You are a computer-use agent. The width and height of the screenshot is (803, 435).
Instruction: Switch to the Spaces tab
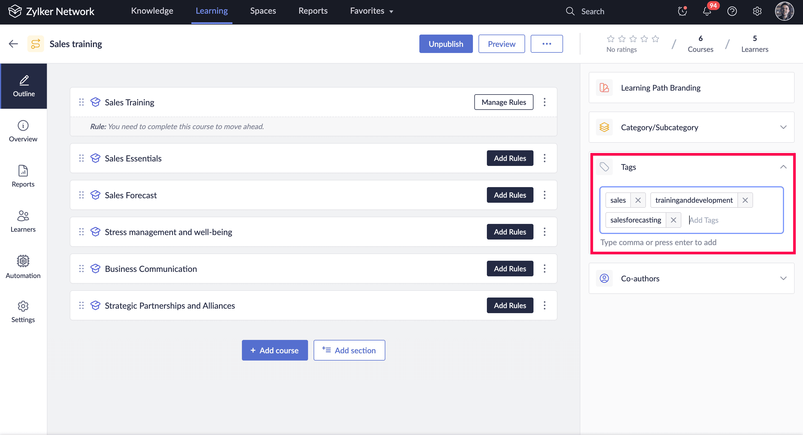(263, 11)
